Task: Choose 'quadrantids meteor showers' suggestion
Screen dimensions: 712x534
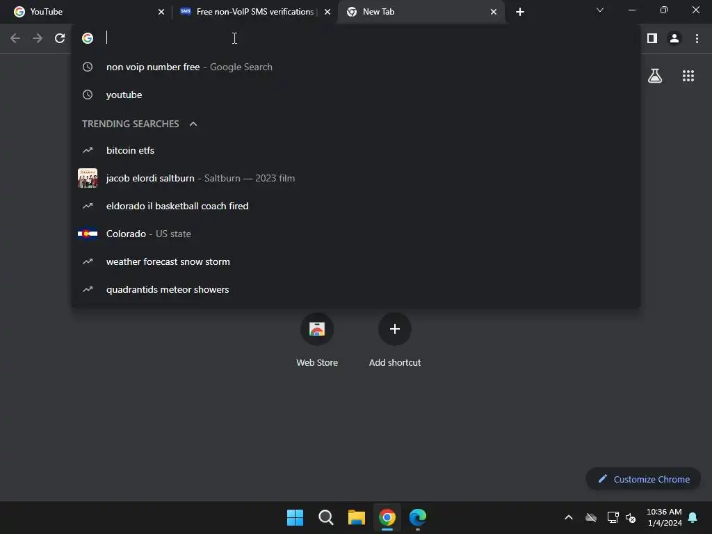Action: coord(356,290)
